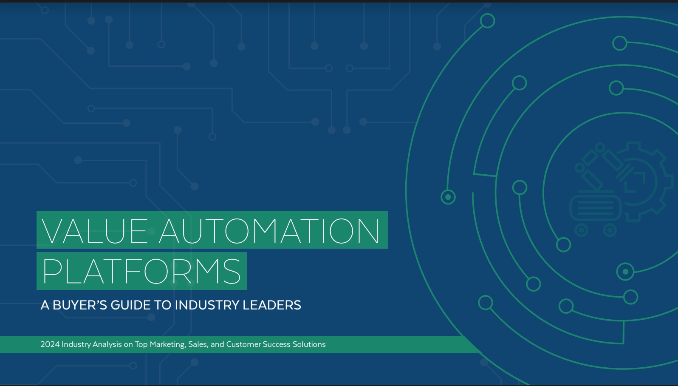Viewport: 678px width, 386px height.
Task: Select the word VALUE in the title
Action: pyautogui.click(x=95, y=231)
